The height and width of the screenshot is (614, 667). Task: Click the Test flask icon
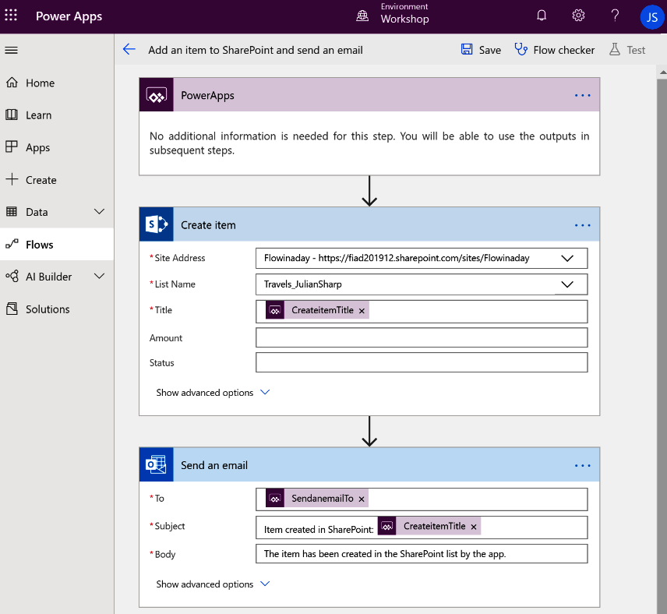coord(614,49)
